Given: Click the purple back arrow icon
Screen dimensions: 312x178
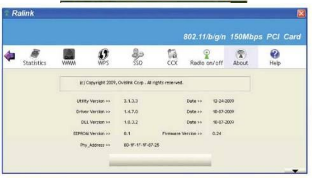Looking at the screenshot, I should click(10, 56).
